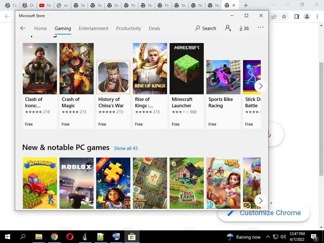Open Rise of Kings game artwork

(x=150, y=69)
